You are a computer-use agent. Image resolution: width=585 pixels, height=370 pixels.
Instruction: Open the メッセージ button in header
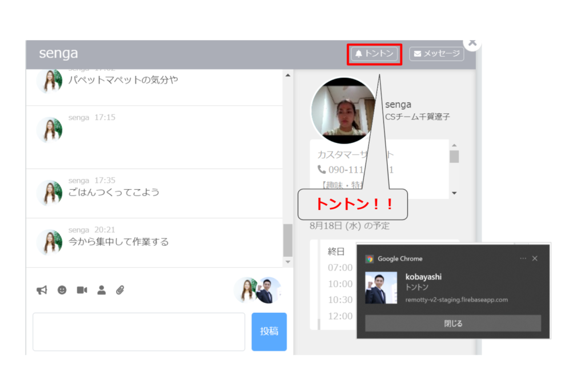click(x=436, y=54)
